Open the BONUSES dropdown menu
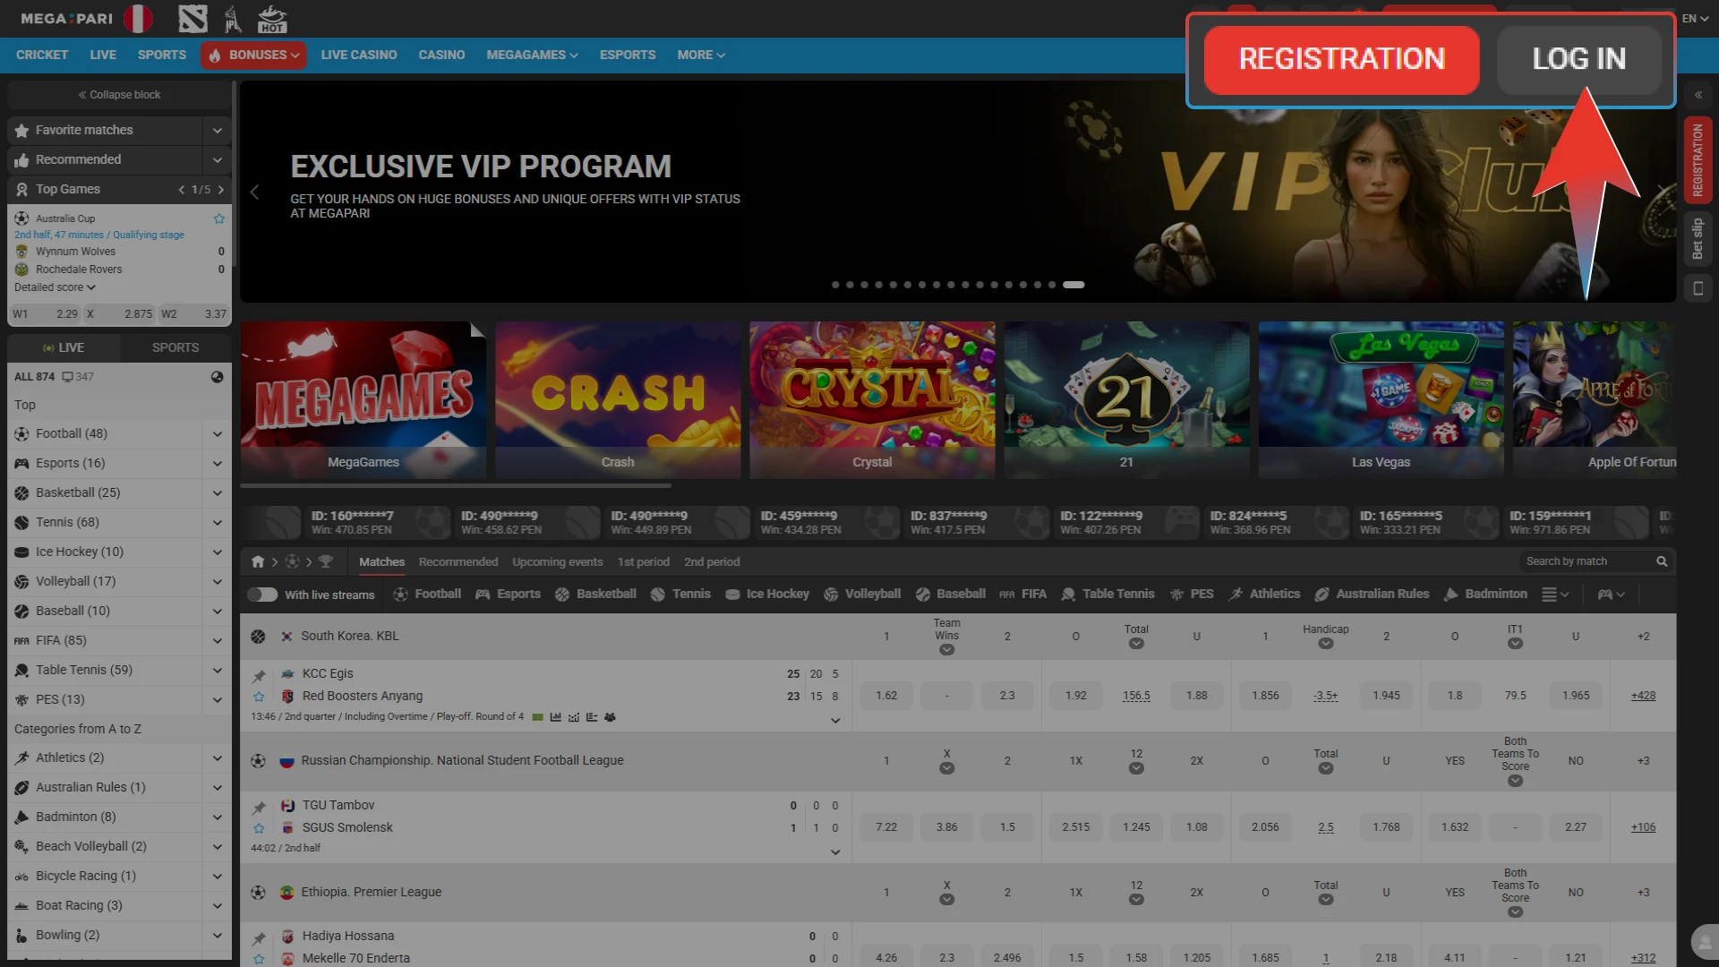The image size is (1719, 967). pos(253,56)
